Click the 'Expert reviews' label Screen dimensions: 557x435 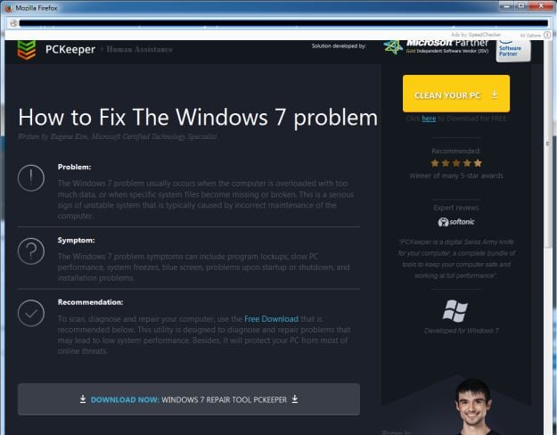click(x=456, y=208)
